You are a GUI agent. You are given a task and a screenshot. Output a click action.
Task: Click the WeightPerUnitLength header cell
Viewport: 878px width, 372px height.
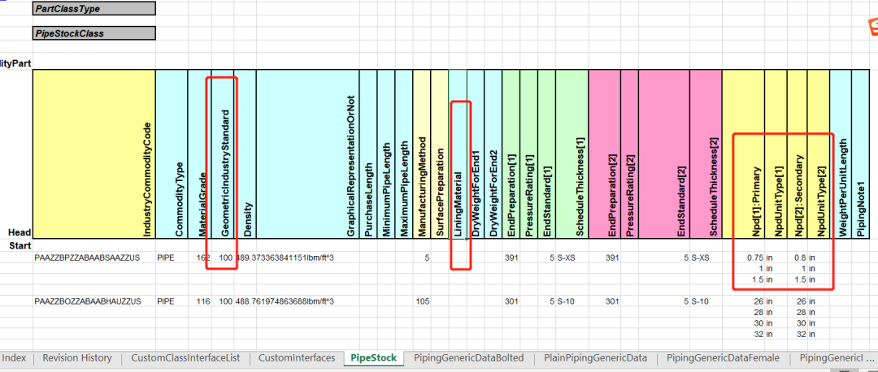(840, 154)
